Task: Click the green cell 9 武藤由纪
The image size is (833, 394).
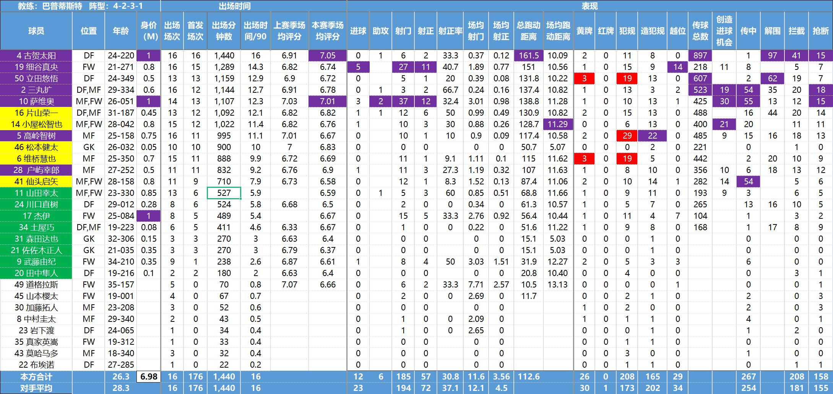Action: coord(36,262)
